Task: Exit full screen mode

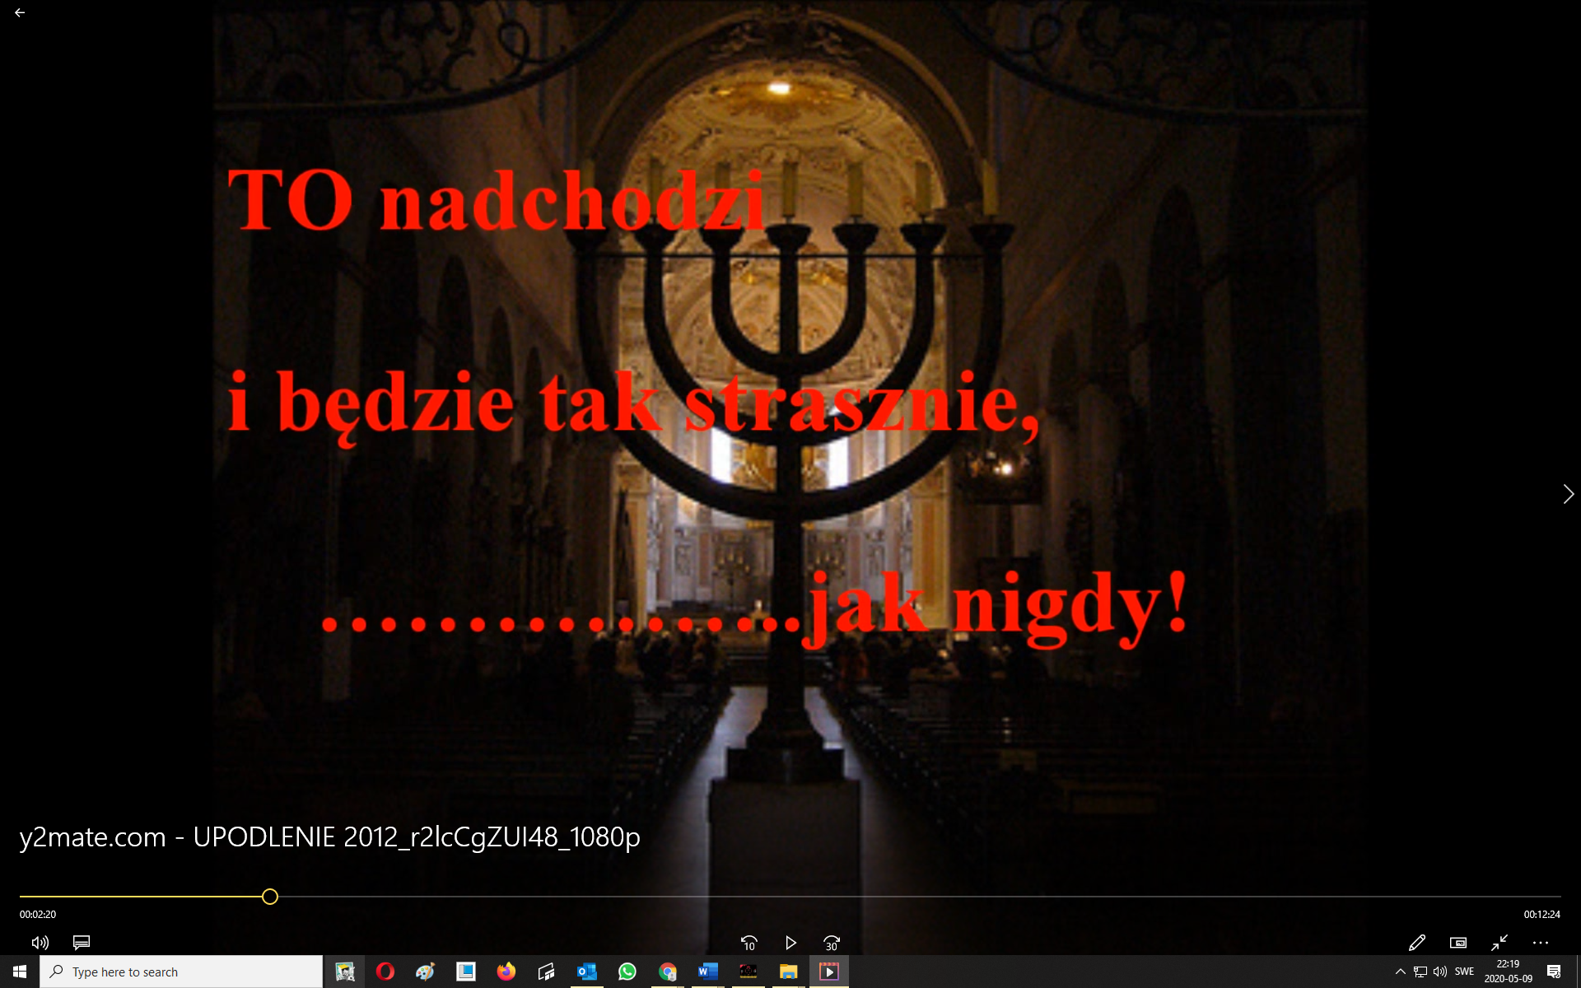Action: coord(1499,943)
